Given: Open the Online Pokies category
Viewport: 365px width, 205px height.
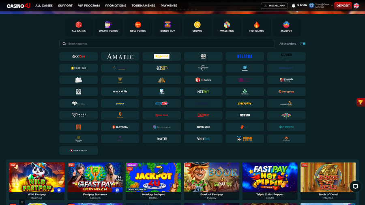Looking at the screenshot, I should (108, 27).
